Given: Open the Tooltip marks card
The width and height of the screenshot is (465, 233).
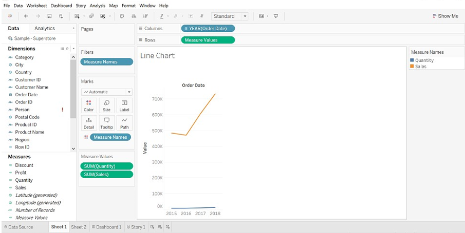Looking at the screenshot, I should [106, 123].
